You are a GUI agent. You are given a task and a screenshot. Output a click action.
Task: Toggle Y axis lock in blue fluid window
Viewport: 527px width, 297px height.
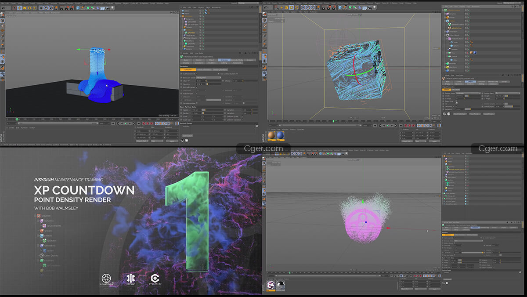46,8
